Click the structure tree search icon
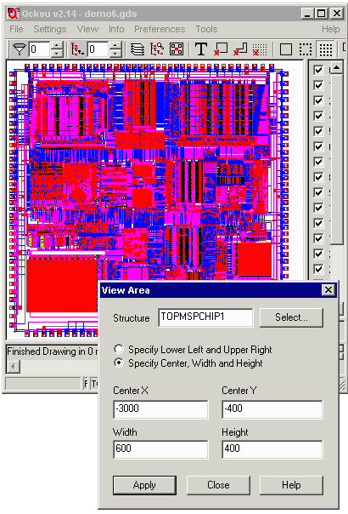This screenshot has width=348, height=514. click(x=157, y=49)
